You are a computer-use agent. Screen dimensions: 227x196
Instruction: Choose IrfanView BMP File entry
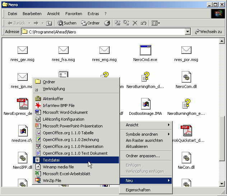coord(76,106)
